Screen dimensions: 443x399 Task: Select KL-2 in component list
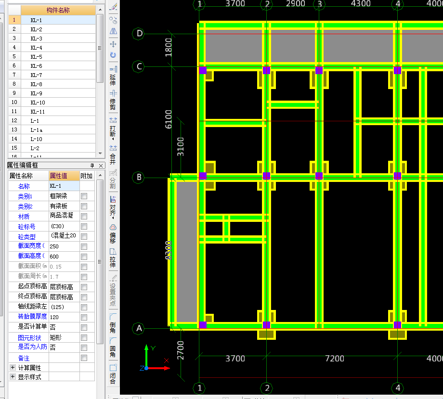click(x=58, y=29)
